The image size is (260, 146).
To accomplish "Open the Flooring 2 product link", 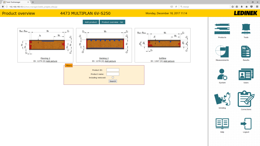I will click(x=45, y=58).
